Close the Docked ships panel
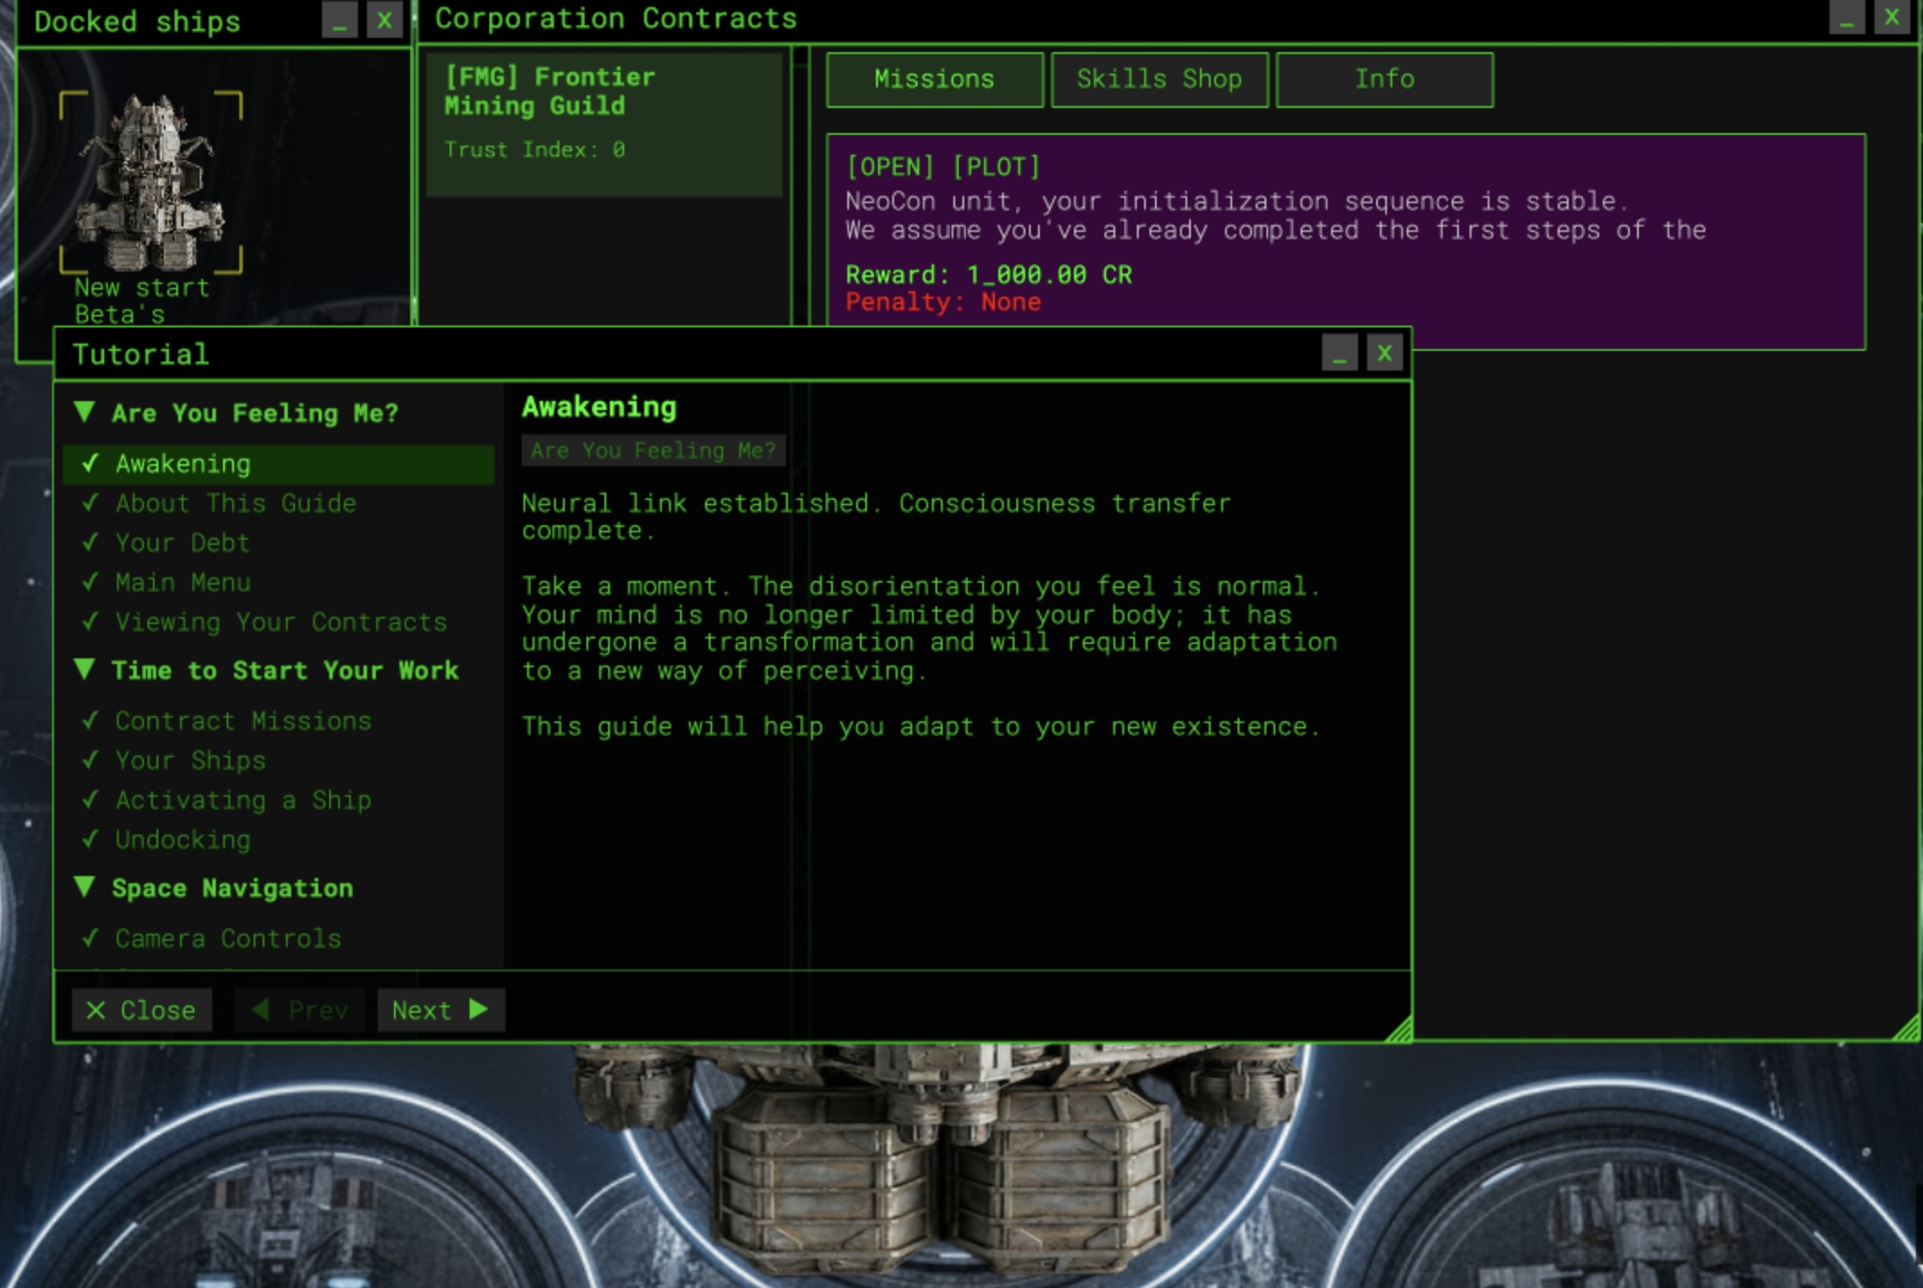Screen dimensions: 1923x1288 tap(384, 21)
